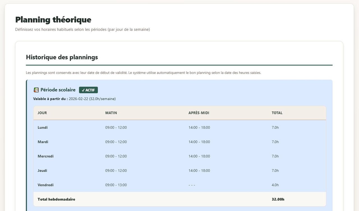This screenshot has height=211, width=359.
Task: Click Vendredi's empty afternoon dashes
Action: (192, 185)
